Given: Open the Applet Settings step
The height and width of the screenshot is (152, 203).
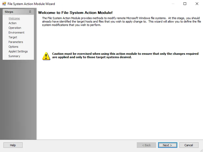Looking at the screenshot, I should pyautogui.click(x=18, y=51).
